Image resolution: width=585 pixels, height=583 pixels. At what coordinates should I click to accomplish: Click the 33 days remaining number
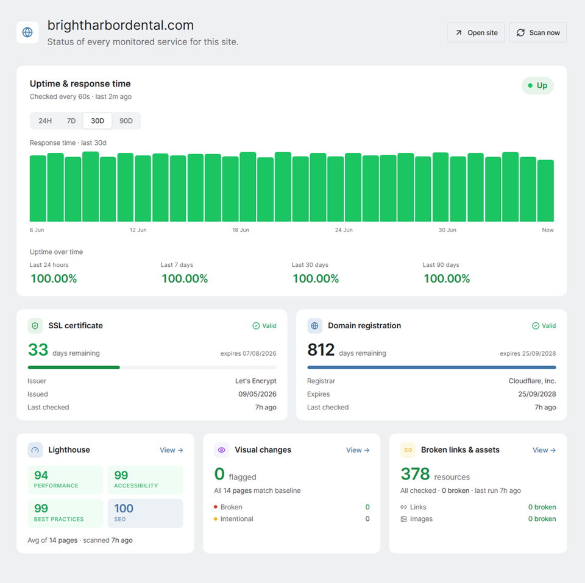[38, 350]
